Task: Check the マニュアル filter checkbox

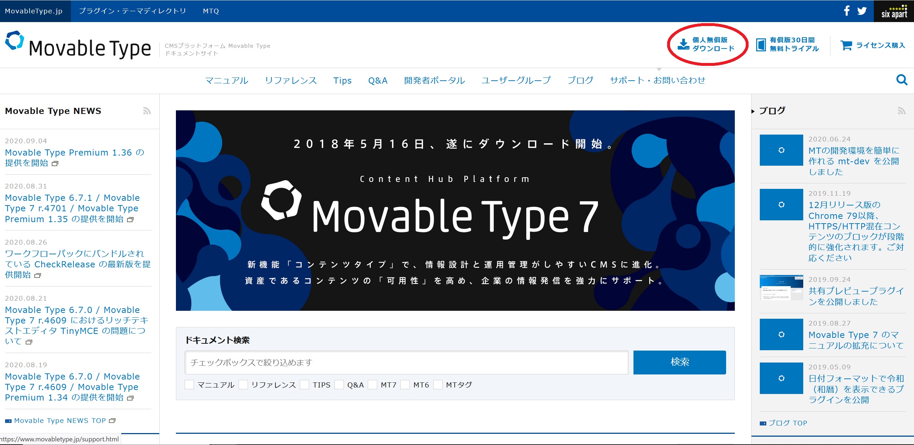Action: pos(189,385)
